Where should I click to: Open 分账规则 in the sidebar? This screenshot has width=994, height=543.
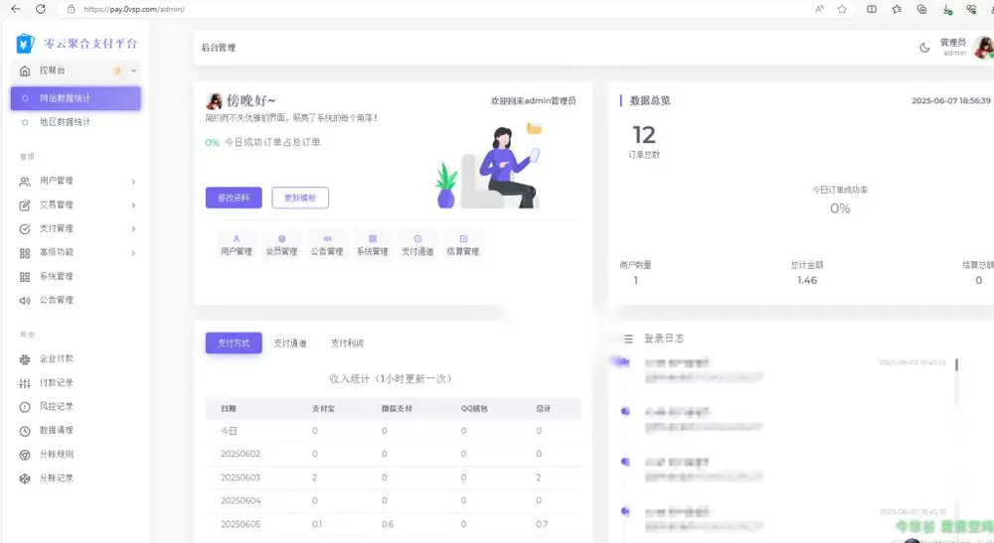tap(56, 455)
